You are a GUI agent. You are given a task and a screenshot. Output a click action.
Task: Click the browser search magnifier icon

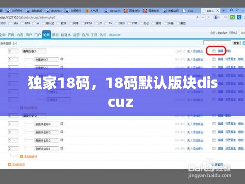(x=226, y=17)
